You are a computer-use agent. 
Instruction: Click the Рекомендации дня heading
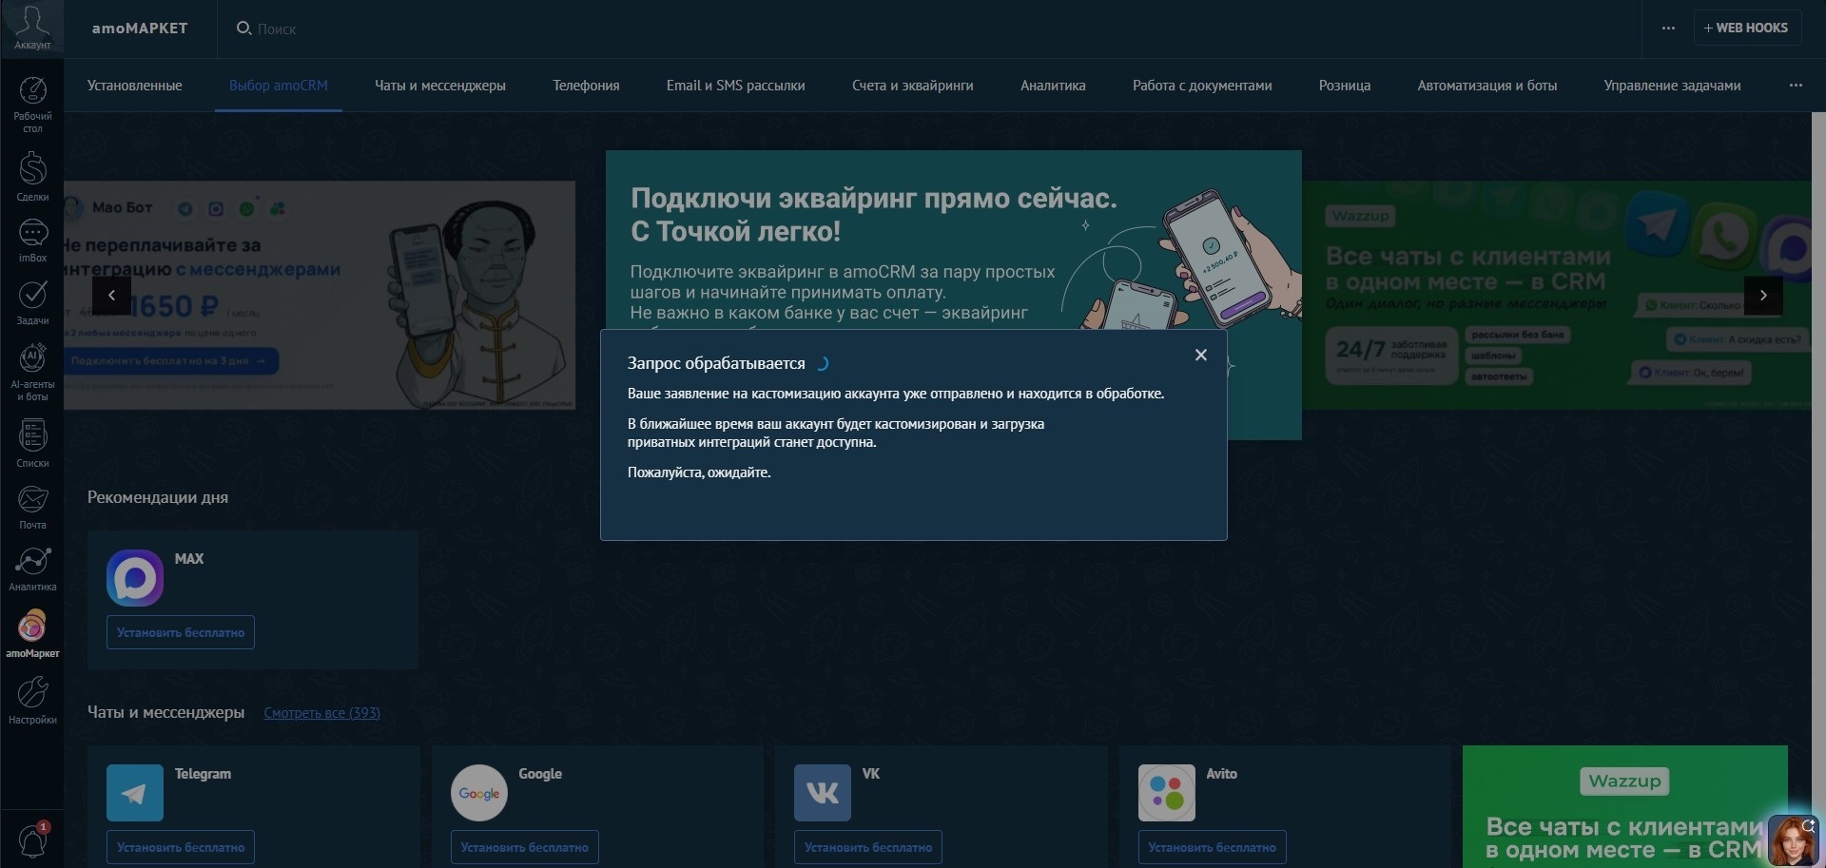[158, 497]
